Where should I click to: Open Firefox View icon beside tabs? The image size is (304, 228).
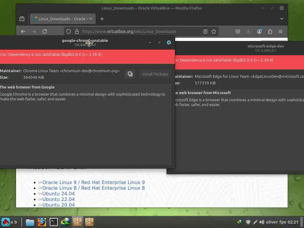tap(22, 19)
